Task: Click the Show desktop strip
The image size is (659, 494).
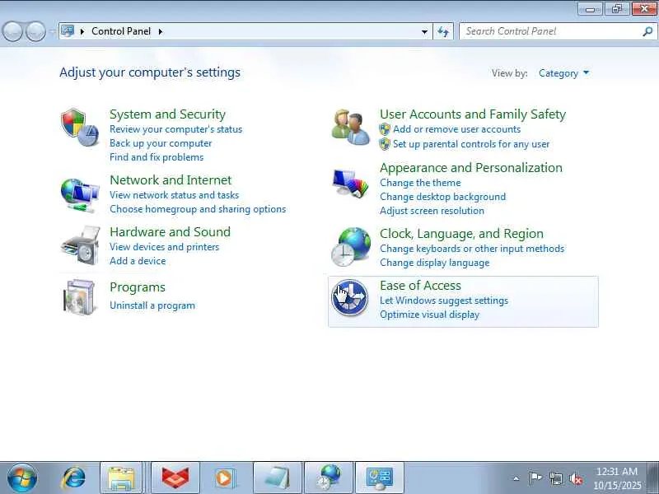Action: tap(654, 478)
